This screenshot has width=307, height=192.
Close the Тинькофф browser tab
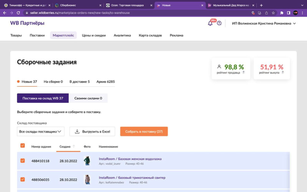(x=49, y=5)
